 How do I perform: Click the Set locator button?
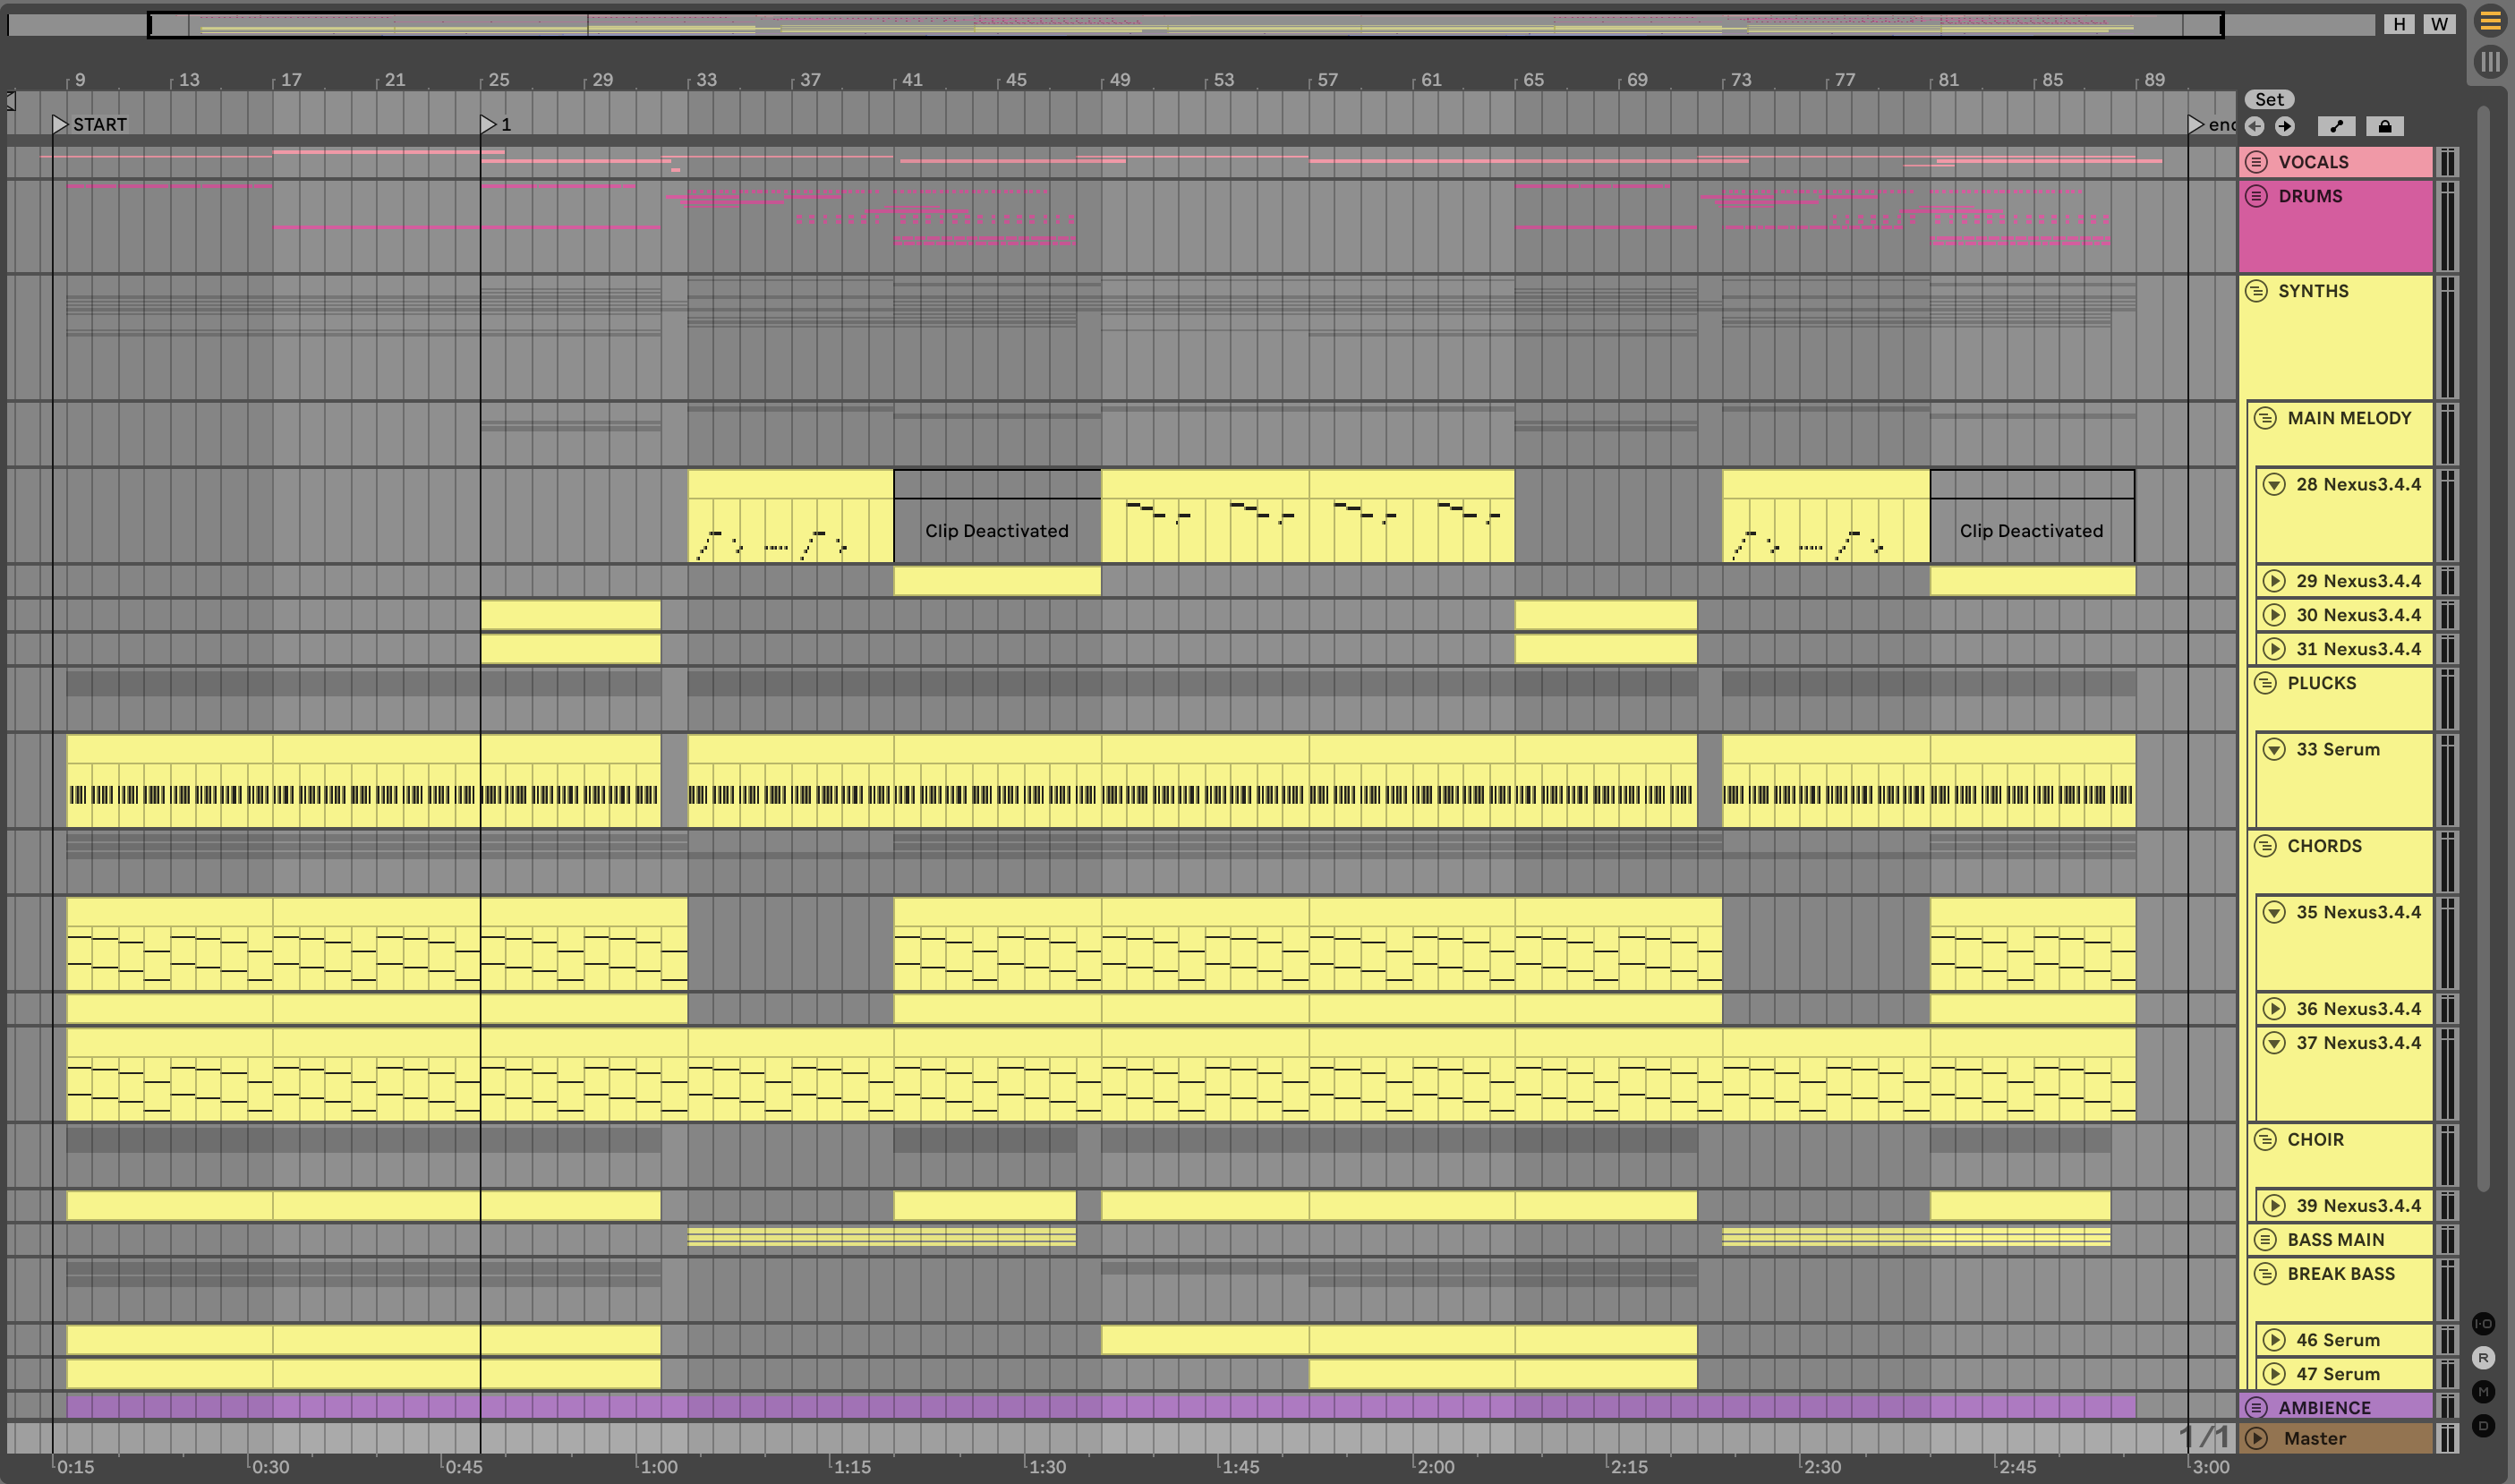coord(2269,99)
